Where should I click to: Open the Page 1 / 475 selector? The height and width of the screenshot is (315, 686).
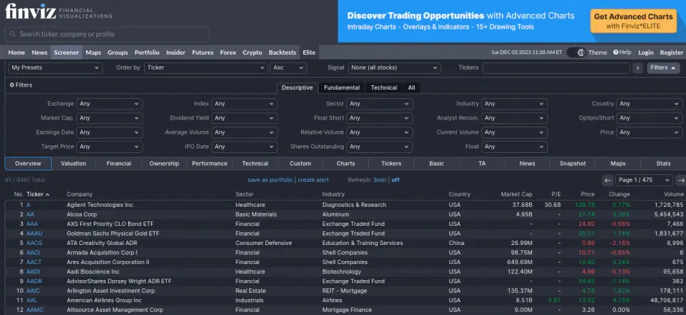[x=644, y=180]
